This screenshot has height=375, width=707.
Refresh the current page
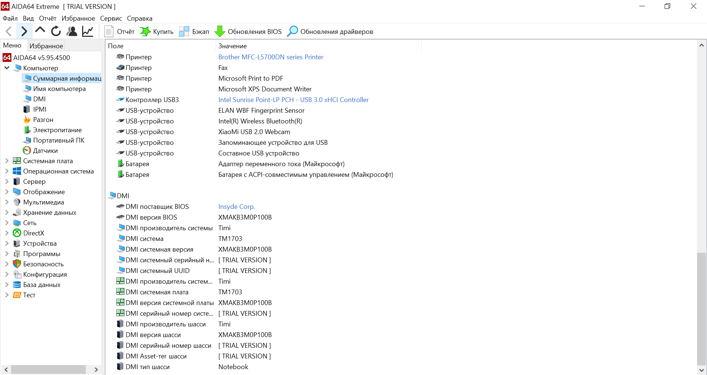pos(56,31)
